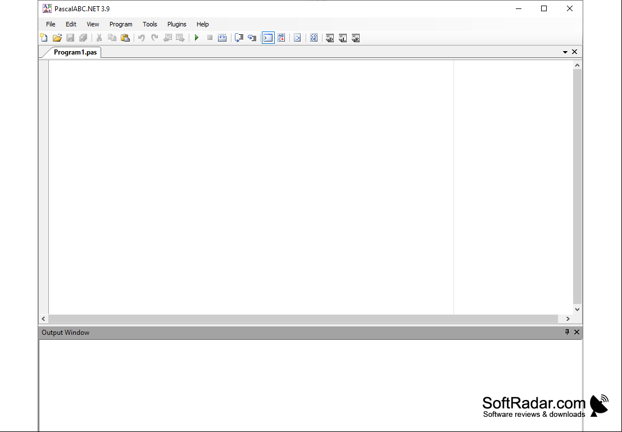Click the editor's scroll down arrow
Screen dimensions: 622x432
coord(577,310)
